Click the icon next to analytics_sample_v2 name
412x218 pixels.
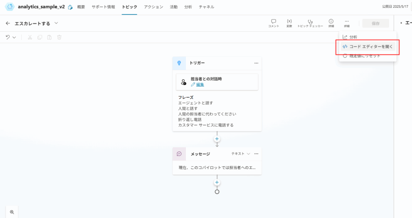point(70,7)
